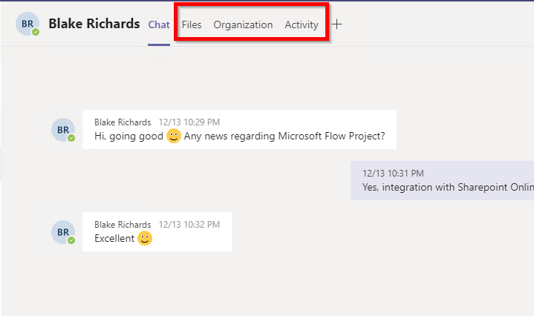Click the smiley emoji in the 'Hi, going good' message
This screenshot has height=316, width=534.
[174, 136]
